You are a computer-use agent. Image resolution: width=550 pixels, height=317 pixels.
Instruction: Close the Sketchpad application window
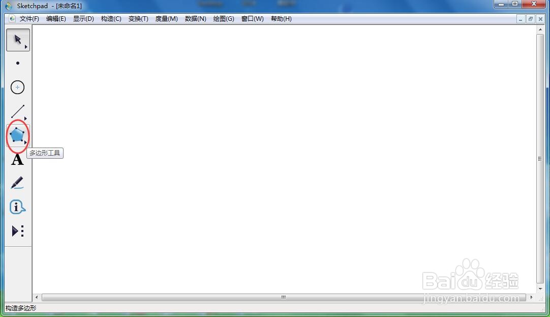pos(534,4)
